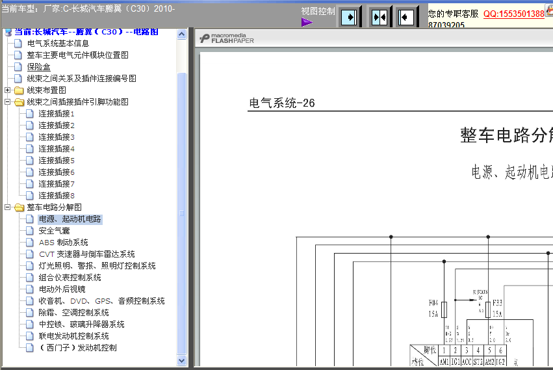Open 连接插接4 page
Image resolution: width=553 pixels, height=370 pixels.
tap(57, 149)
